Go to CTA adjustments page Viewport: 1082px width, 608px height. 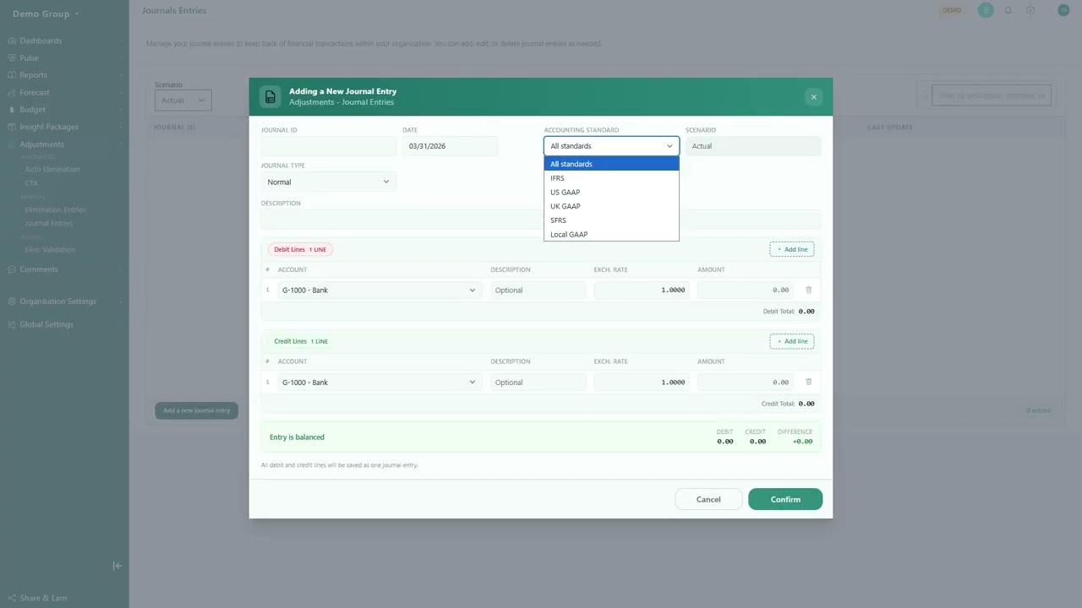coord(31,183)
